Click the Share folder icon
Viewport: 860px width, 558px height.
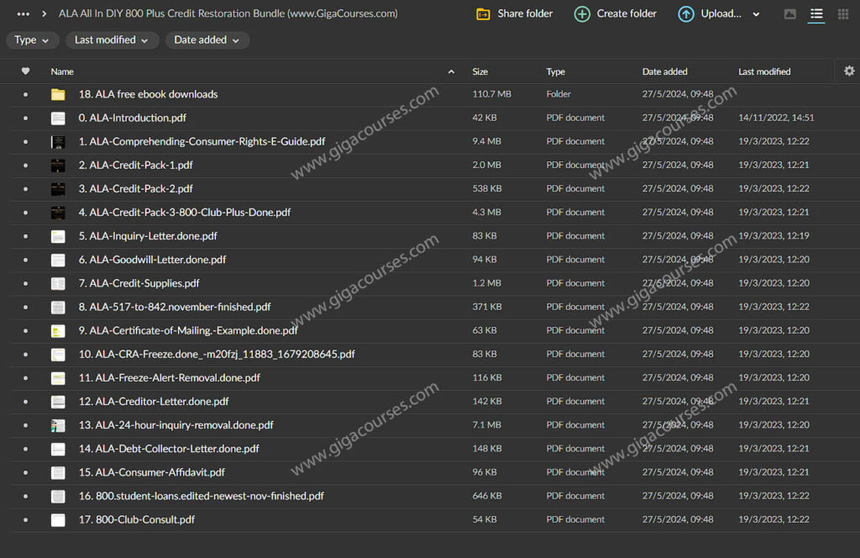click(483, 14)
